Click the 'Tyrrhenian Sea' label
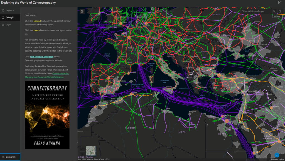285x161 pixels. [164, 82]
